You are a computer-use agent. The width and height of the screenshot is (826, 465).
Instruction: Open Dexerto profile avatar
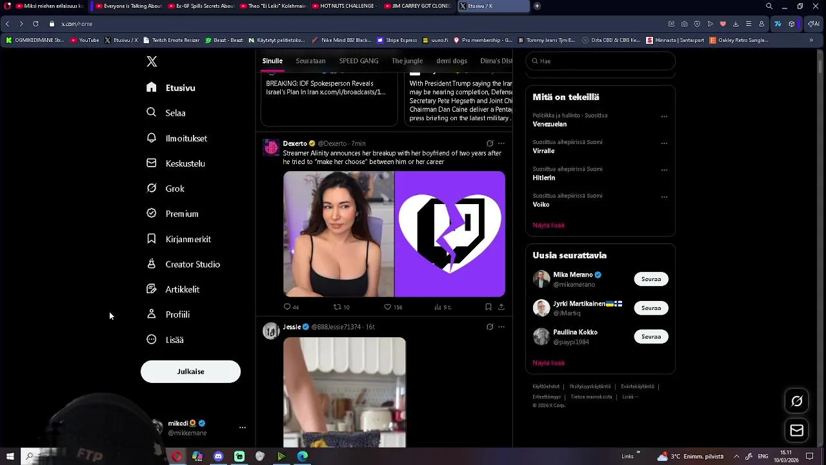point(271,148)
